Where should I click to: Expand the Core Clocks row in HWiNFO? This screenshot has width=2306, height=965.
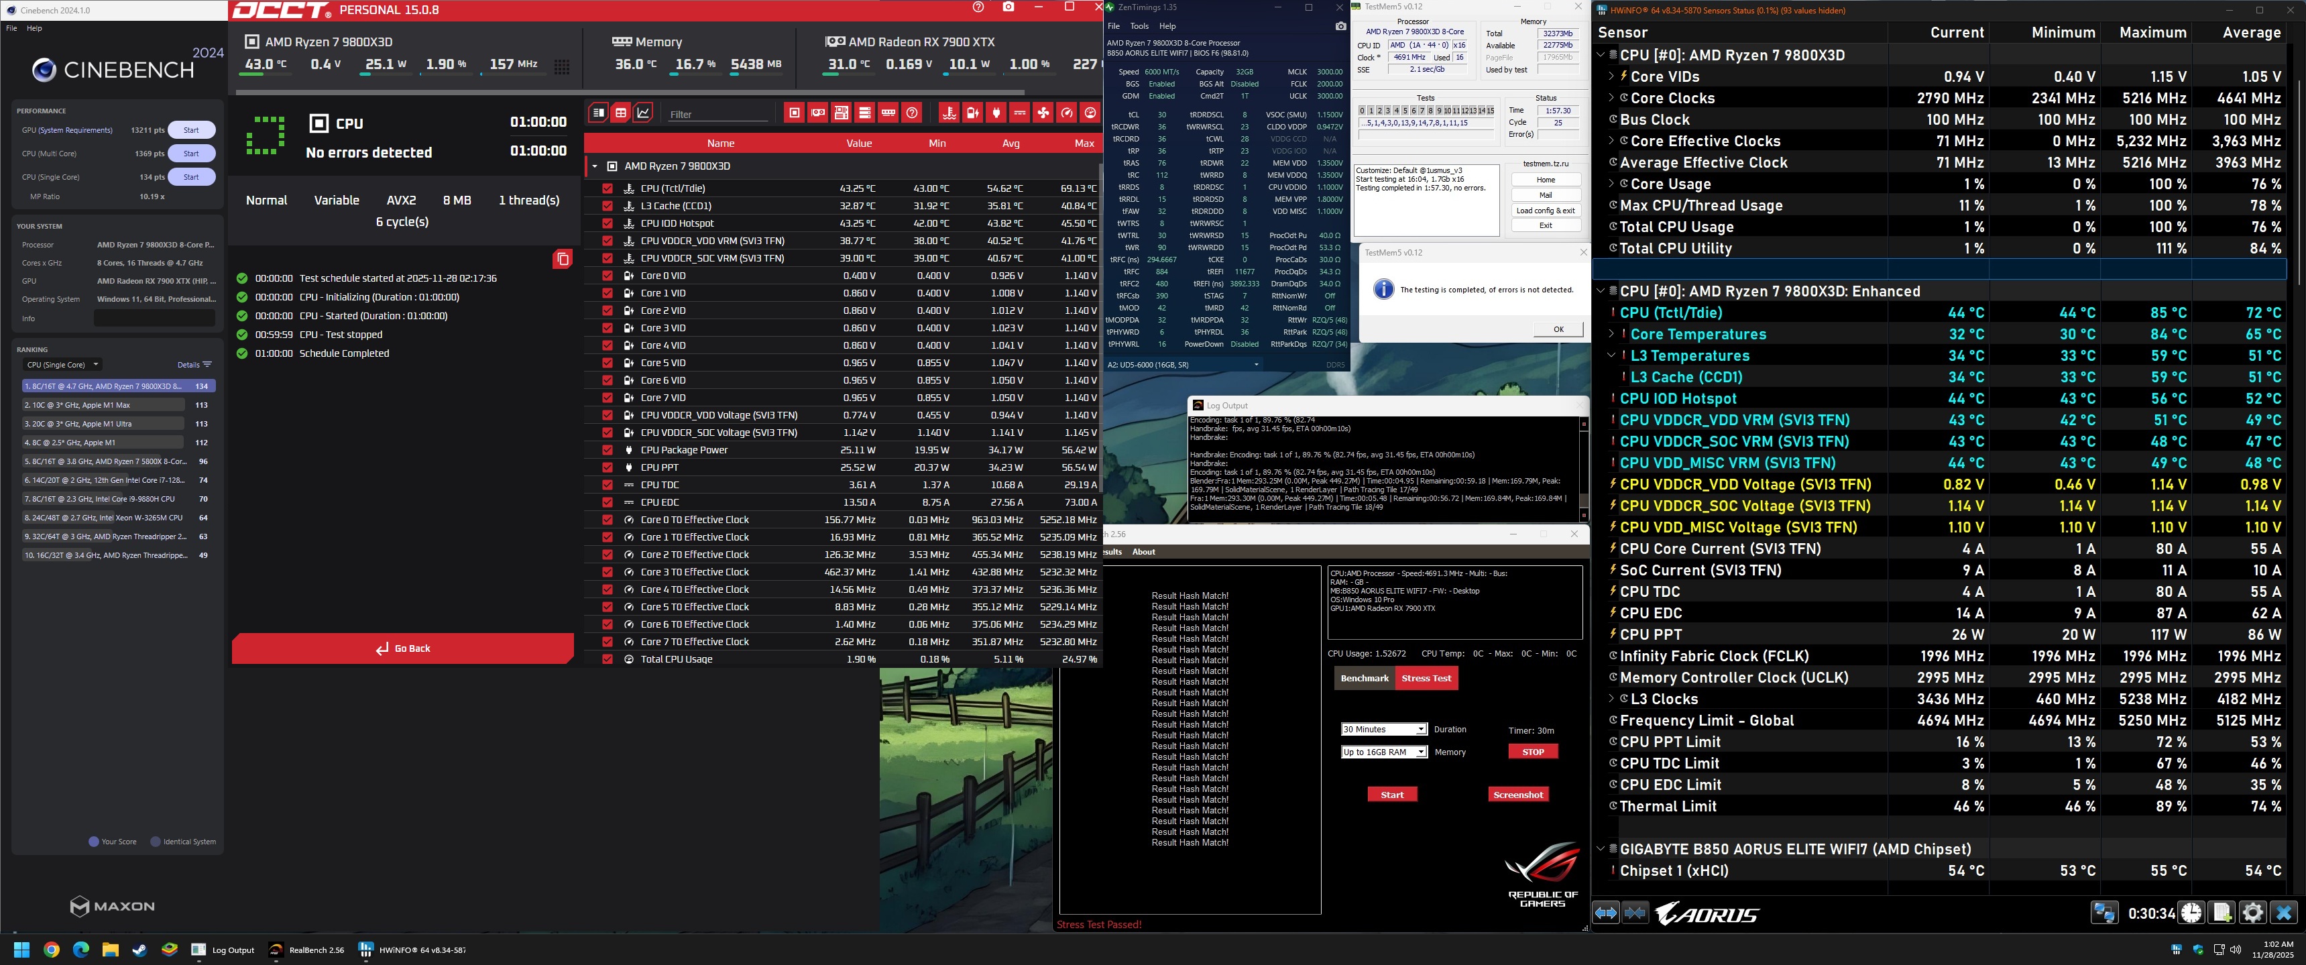point(1611,99)
